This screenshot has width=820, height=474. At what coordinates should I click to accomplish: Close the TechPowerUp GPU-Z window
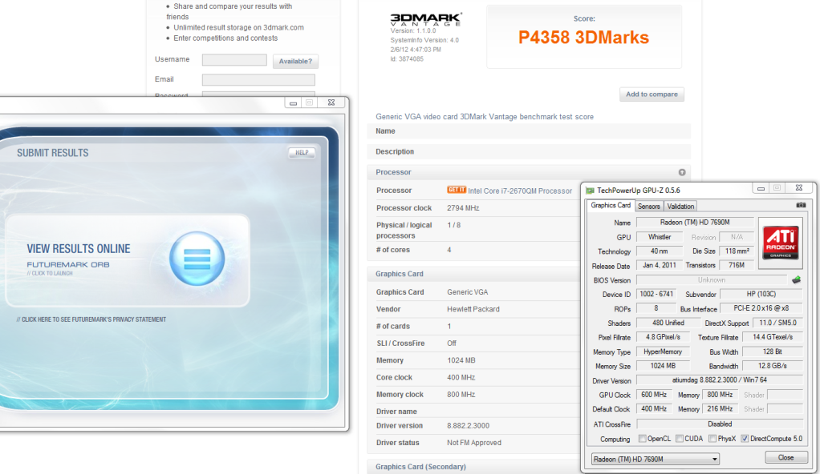pyautogui.click(x=798, y=188)
